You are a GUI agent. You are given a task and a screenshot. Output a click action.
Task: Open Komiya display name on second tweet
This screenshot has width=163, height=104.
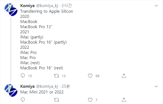coord(27,86)
